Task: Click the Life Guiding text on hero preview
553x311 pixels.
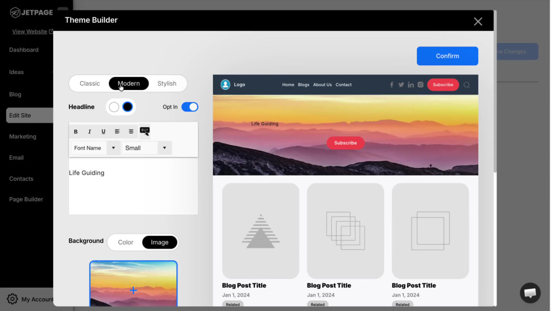Action: (265, 124)
